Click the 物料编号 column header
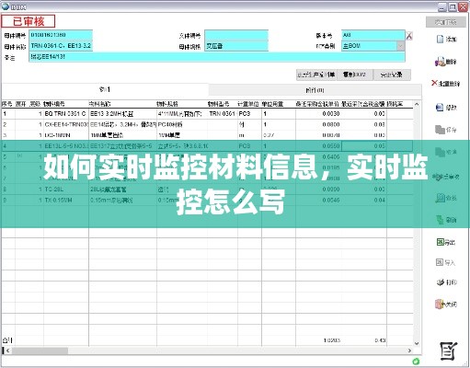 tap(54, 104)
